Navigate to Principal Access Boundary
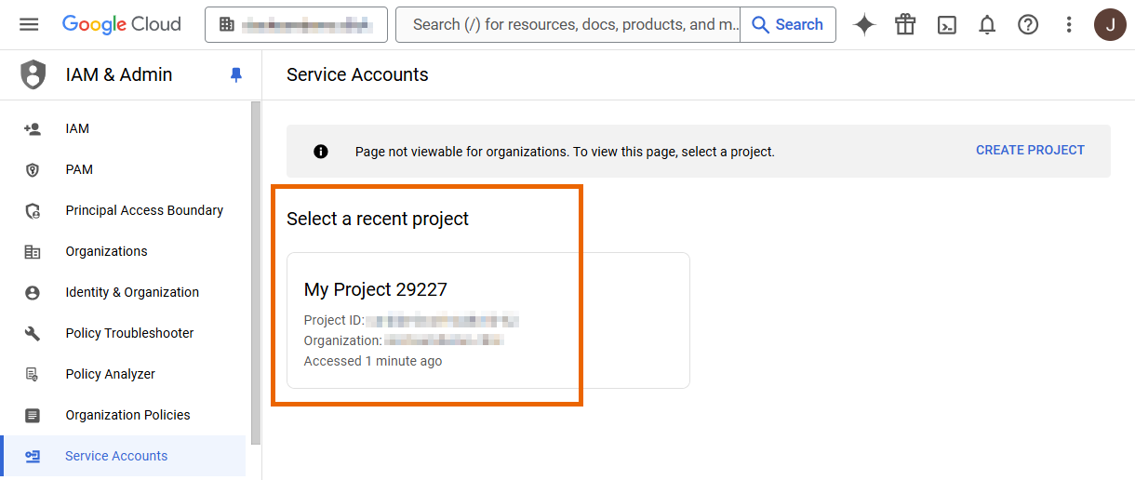Image resolution: width=1135 pixels, height=480 pixels. tap(144, 210)
